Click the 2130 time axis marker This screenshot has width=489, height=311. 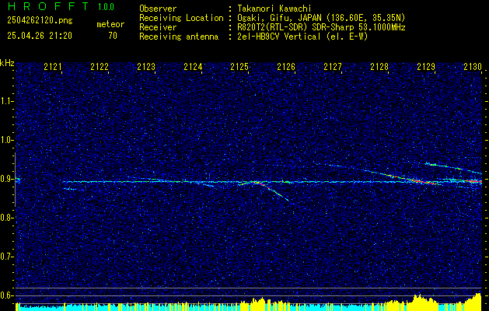pyautogui.click(x=473, y=67)
